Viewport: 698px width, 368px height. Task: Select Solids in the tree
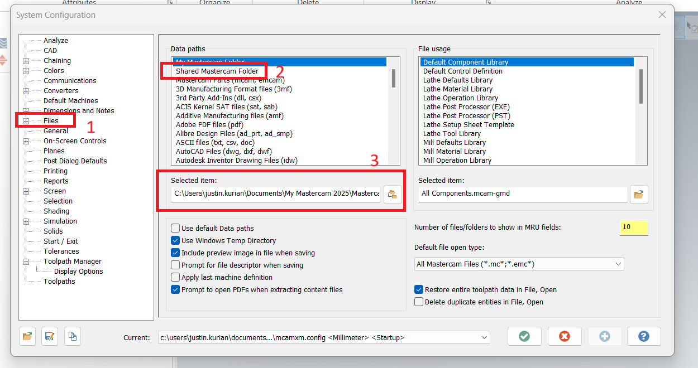53,231
